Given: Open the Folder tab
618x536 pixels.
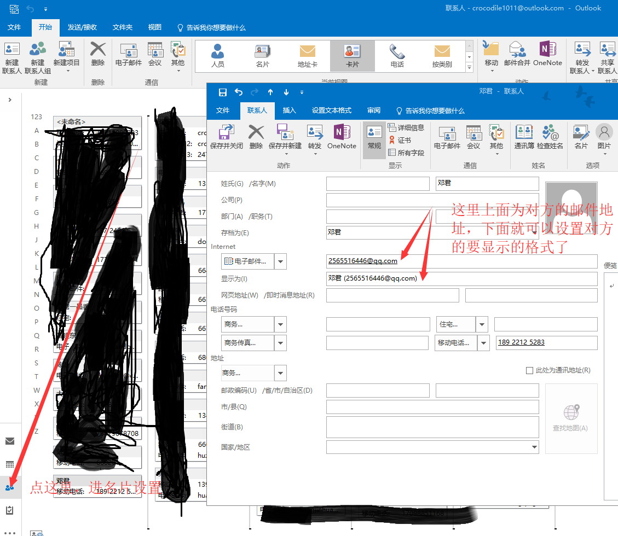Looking at the screenshot, I should coord(123,27).
